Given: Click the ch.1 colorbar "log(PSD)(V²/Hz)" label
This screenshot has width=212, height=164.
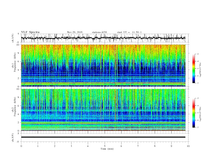Looking at the screenshot, I should point(200,70).
